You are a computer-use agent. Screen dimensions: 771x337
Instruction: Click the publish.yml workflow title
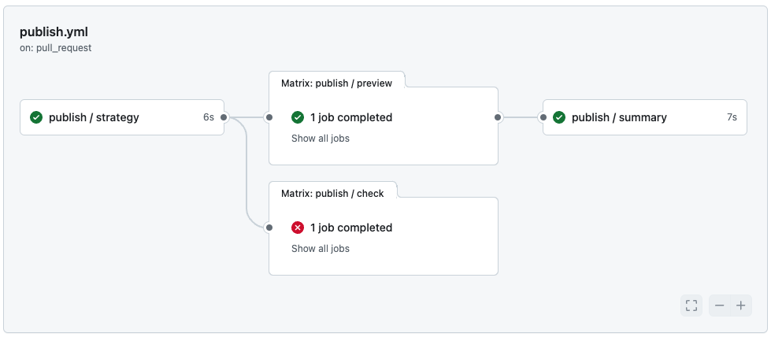pyautogui.click(x=54, y=32)
